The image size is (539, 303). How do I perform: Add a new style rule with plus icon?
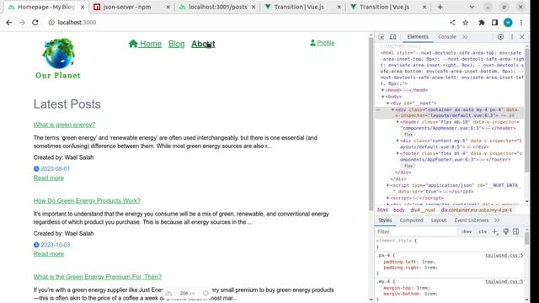click(494, 232)
